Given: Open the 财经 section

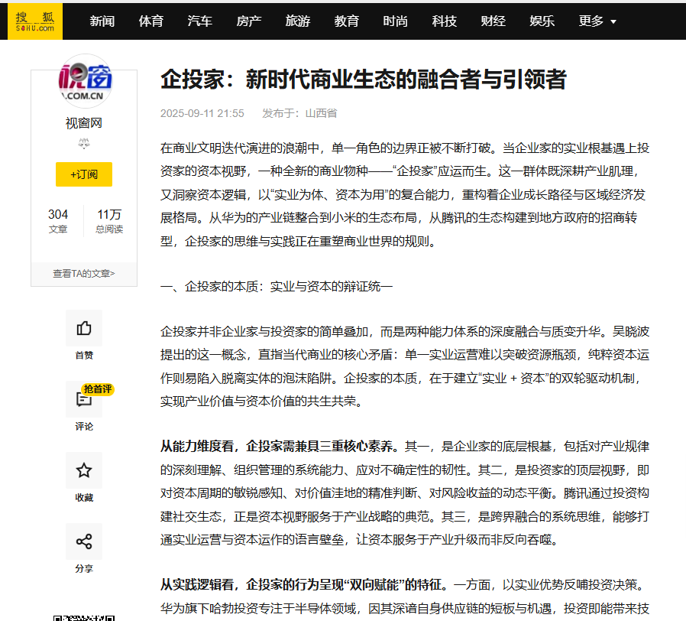Looking at the screenshot, I should (493, 21).
